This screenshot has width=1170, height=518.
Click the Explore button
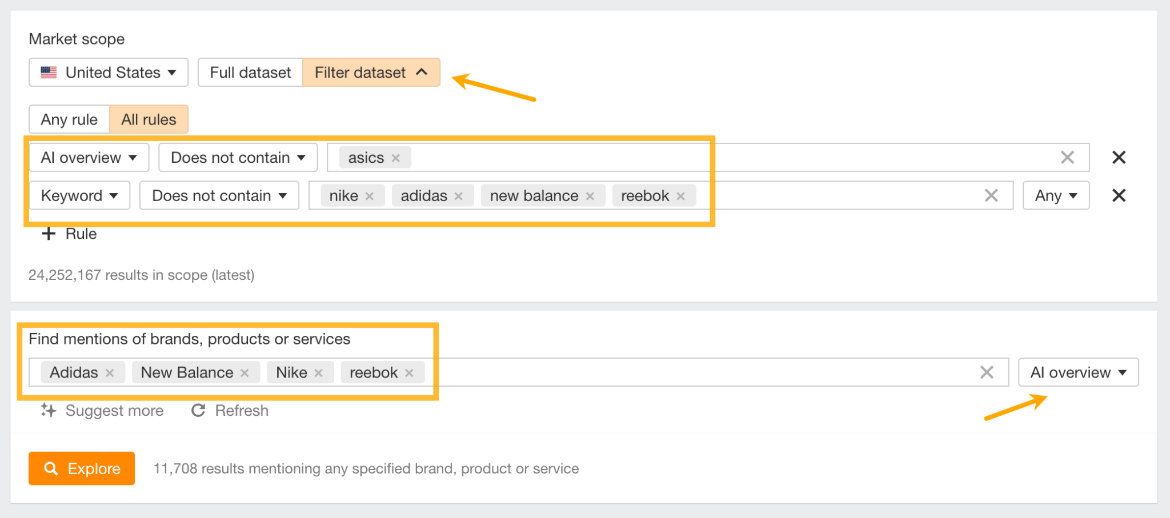(x=81, y=468)
